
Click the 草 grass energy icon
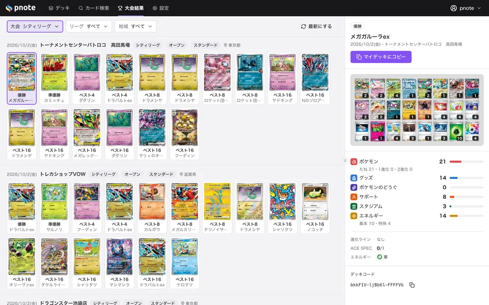click(x=379, y=257)
